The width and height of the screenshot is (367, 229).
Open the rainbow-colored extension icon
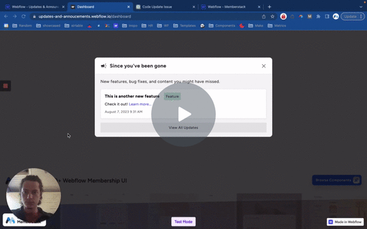tap(301, 17)
